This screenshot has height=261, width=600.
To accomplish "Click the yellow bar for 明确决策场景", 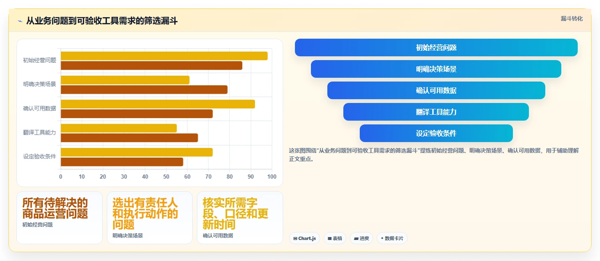I will click(125, 80).
